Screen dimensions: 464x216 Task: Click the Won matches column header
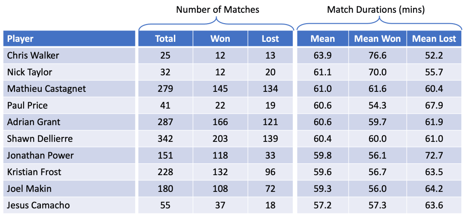[220, 39]
